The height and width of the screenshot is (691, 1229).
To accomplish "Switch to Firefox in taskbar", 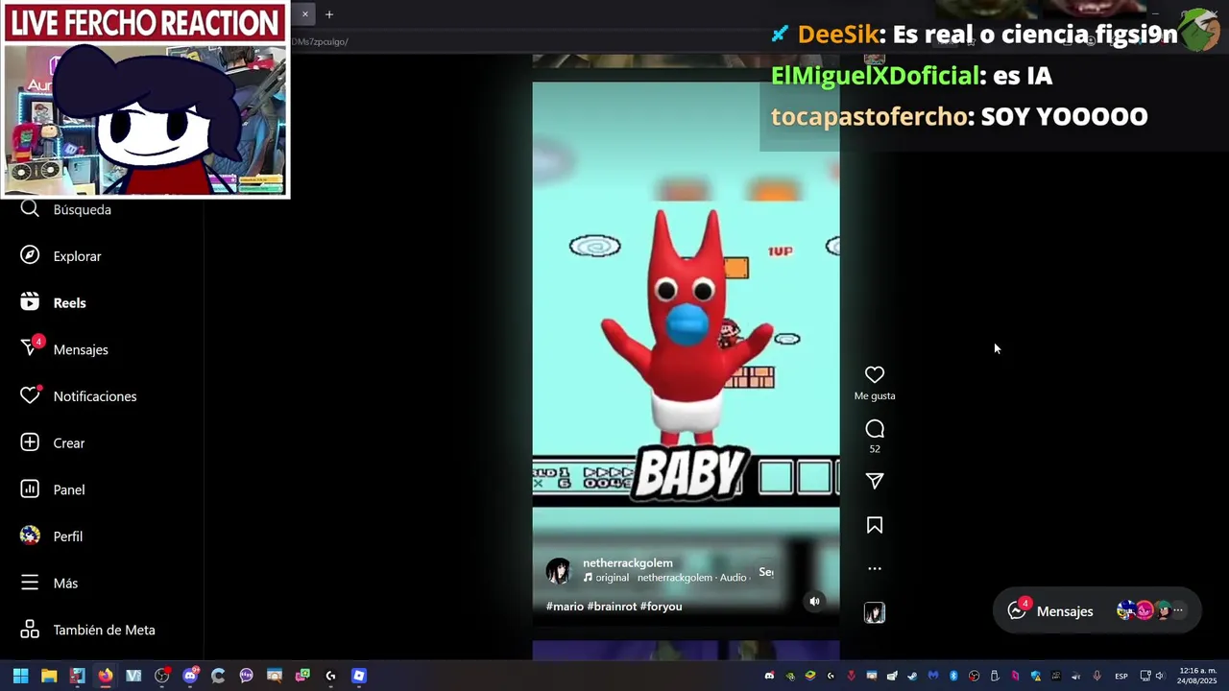I will 106,676.
